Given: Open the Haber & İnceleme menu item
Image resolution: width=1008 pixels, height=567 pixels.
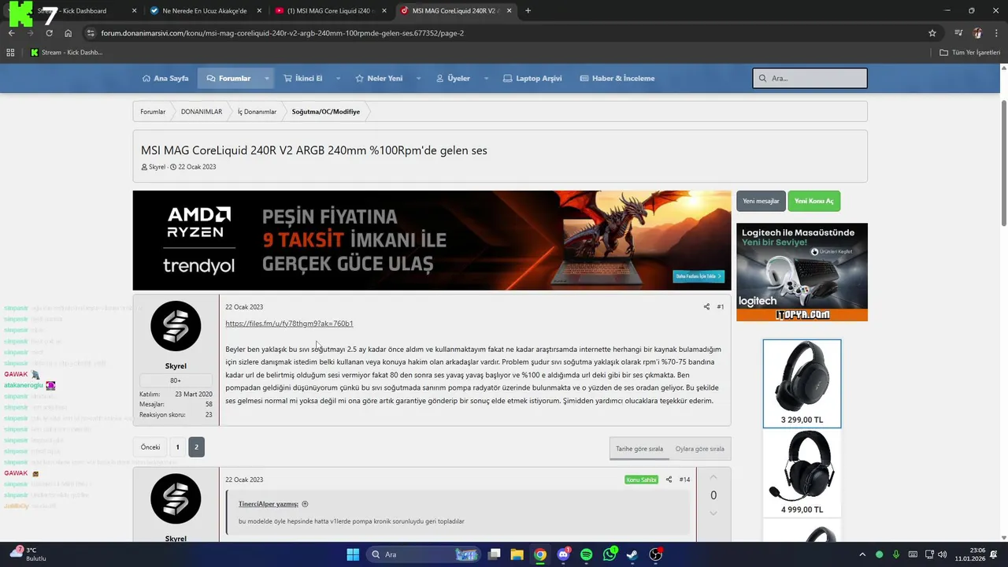Looking at the screenshot, I should point(617,79).
